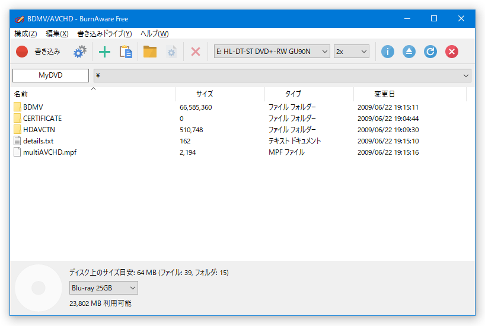Eject the disc tray icon
This screenshot has width=485, height=326.
pyautogui.click(x=409, y=52)
